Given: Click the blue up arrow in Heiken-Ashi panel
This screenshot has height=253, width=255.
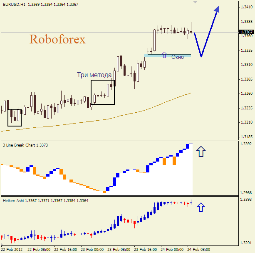Looking at the screenshot, I should 201,207.
